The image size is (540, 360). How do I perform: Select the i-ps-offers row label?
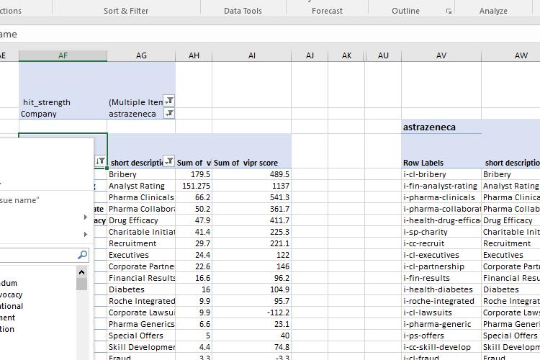[x=441, y=336]
